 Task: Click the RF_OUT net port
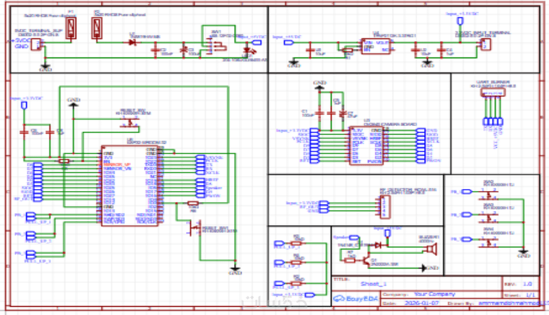click(323, 207)
